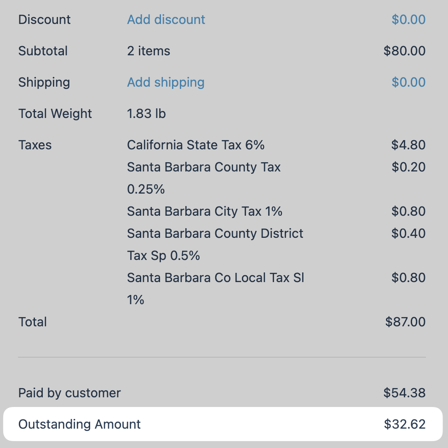
Task: Click the highlighted Outstanding Amount row
Action: [x=223, y=424]
